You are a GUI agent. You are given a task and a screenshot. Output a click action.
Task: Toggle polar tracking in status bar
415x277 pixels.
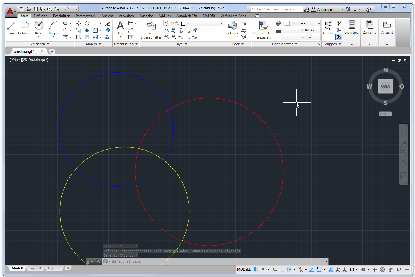point(289,270)
